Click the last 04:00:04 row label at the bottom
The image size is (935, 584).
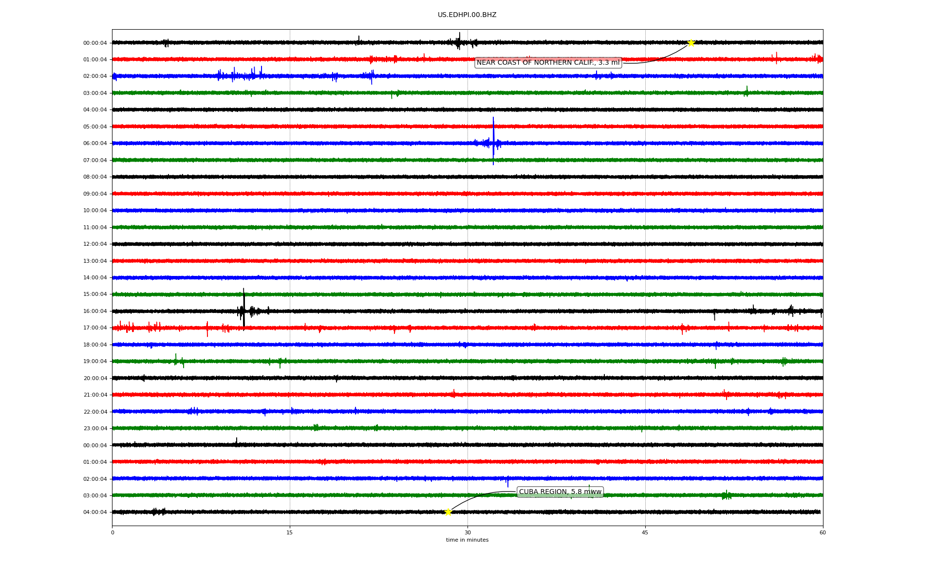pos(95,512)
